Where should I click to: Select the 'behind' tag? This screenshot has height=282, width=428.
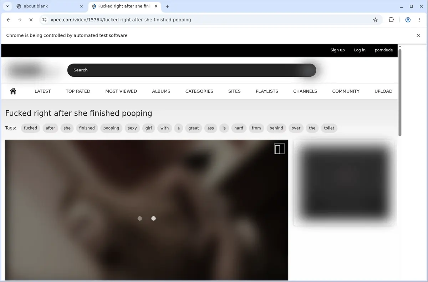point(276,128)
